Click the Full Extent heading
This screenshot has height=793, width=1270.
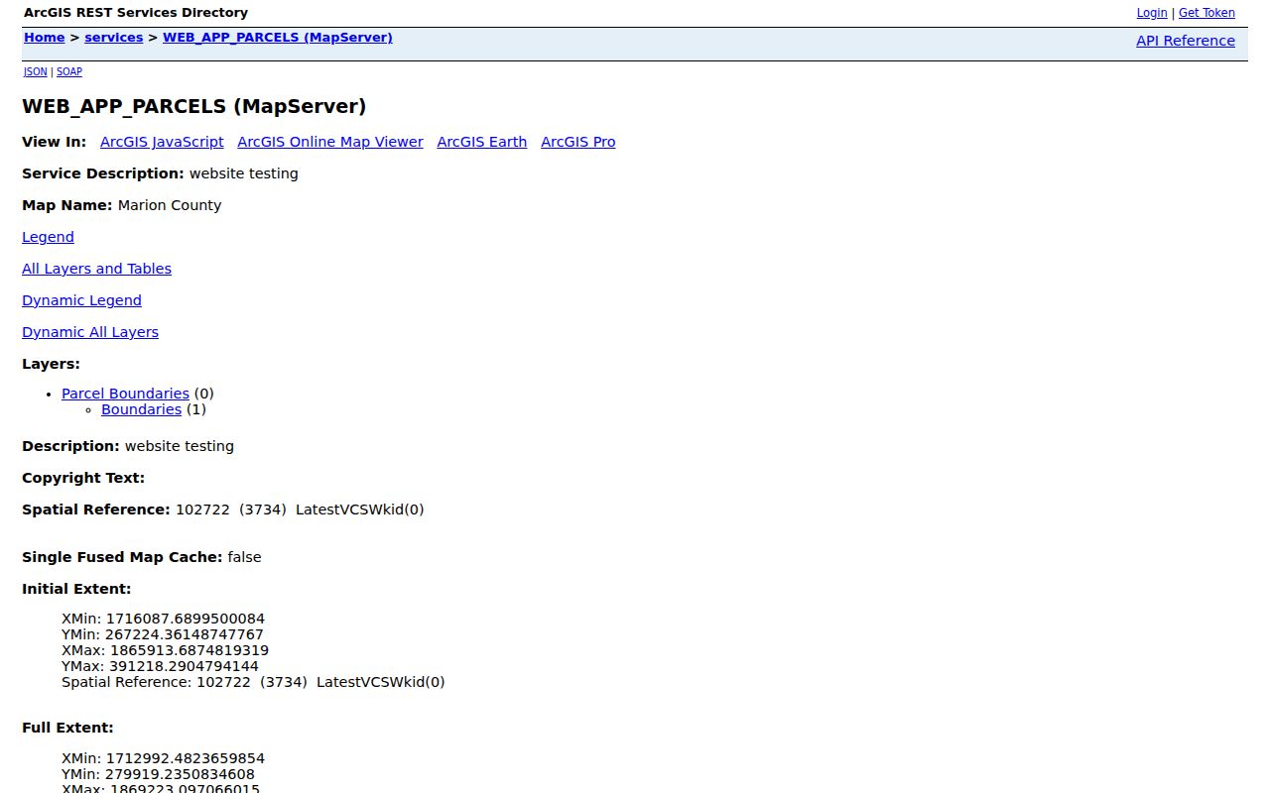tap(67, 728)
